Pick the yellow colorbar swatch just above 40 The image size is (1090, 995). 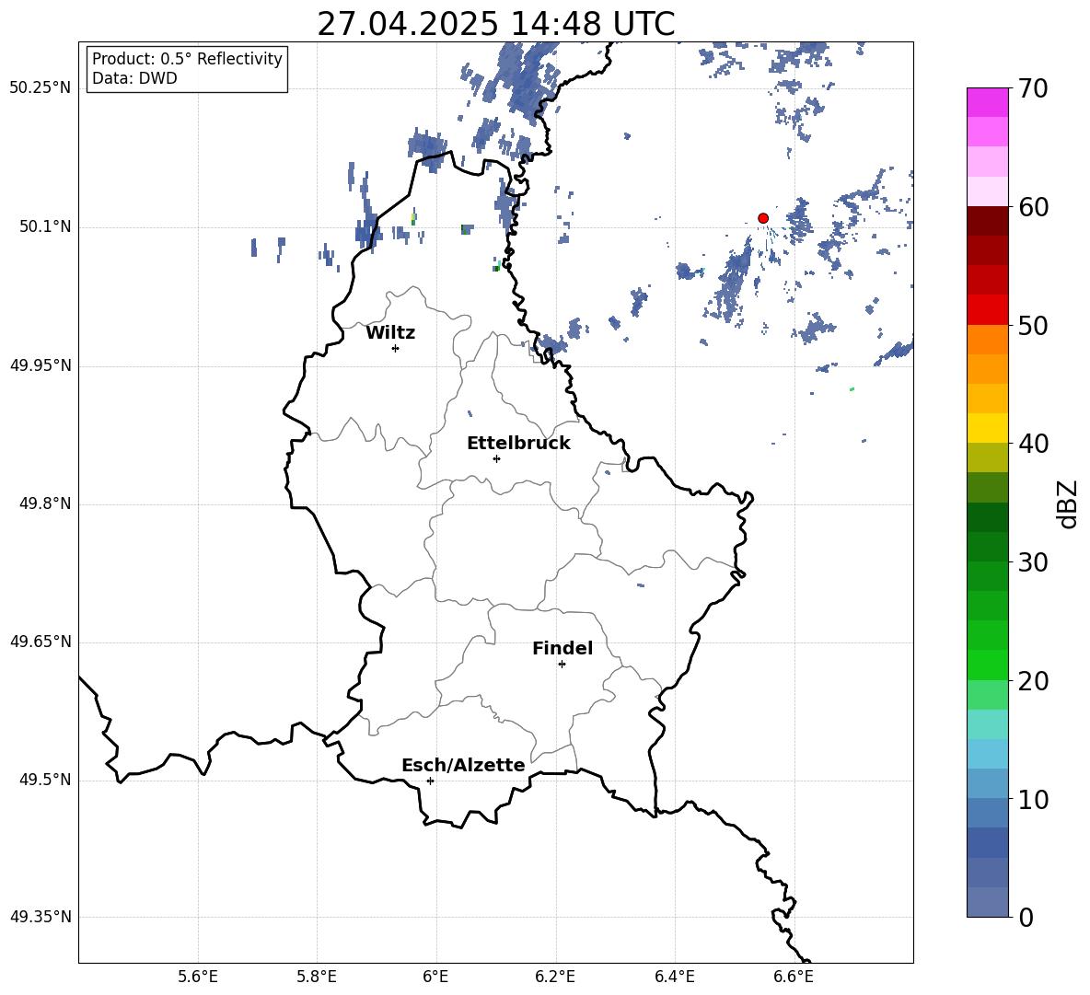[x=988, y=428]
